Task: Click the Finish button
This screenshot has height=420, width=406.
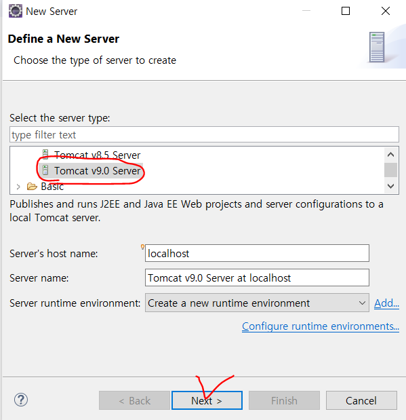Action: click(x=284, y=400)
